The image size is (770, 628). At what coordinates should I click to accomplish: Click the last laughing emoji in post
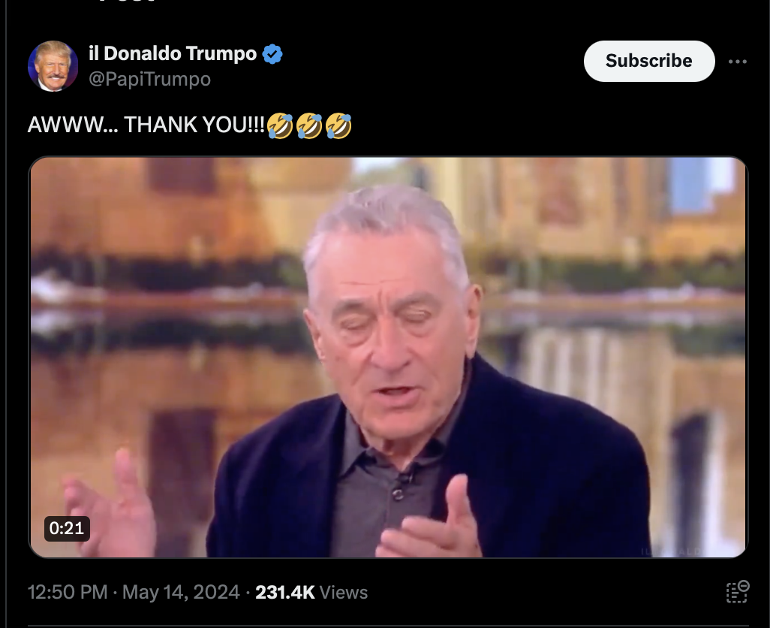[338, 125]
